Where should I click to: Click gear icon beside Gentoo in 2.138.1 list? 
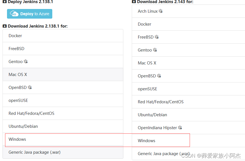coord(26,61)
